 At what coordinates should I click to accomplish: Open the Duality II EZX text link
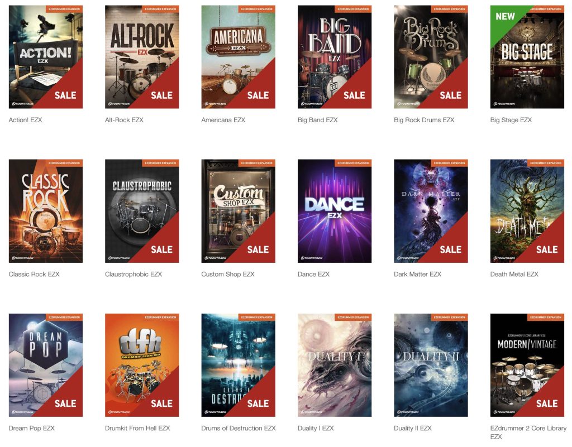[x=412, y=428]
